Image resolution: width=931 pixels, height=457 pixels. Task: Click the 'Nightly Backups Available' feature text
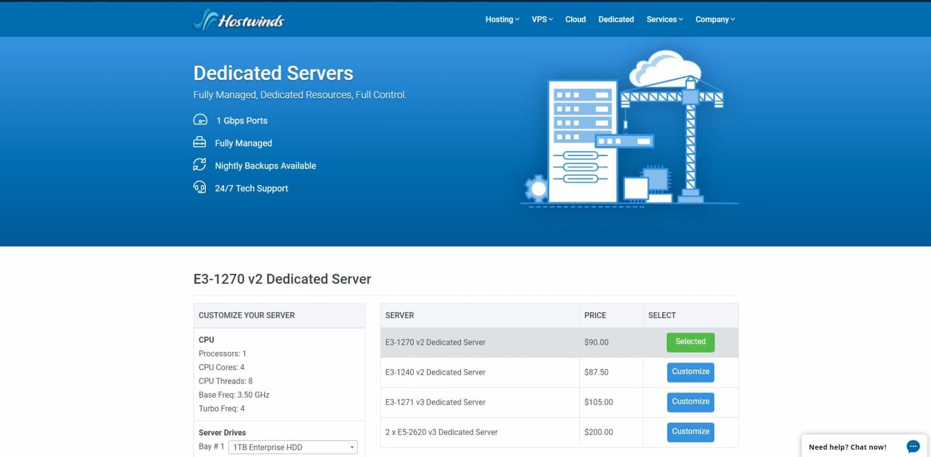[265, 165]
